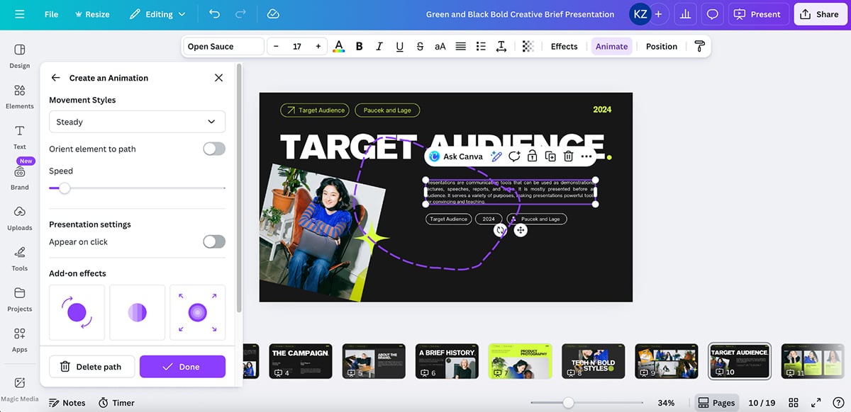Open the File menu
Viewport: 851px width, 412px height.
[50, 13]
